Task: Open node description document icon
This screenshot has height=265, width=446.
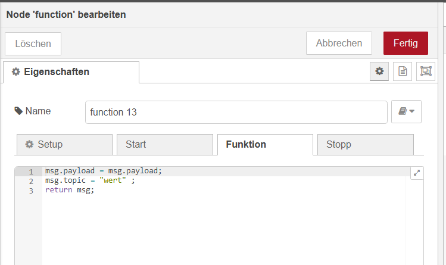Action: point(403,71)
